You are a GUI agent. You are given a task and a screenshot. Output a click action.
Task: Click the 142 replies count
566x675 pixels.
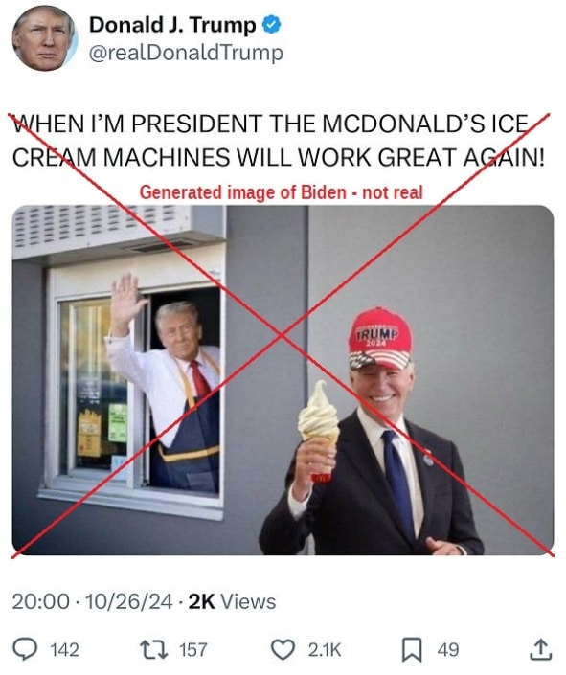point(64,650)
